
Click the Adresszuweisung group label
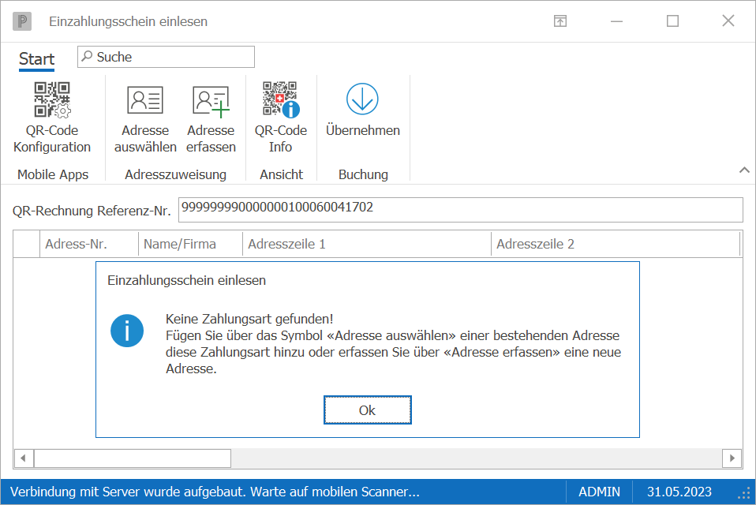[175, 174]
